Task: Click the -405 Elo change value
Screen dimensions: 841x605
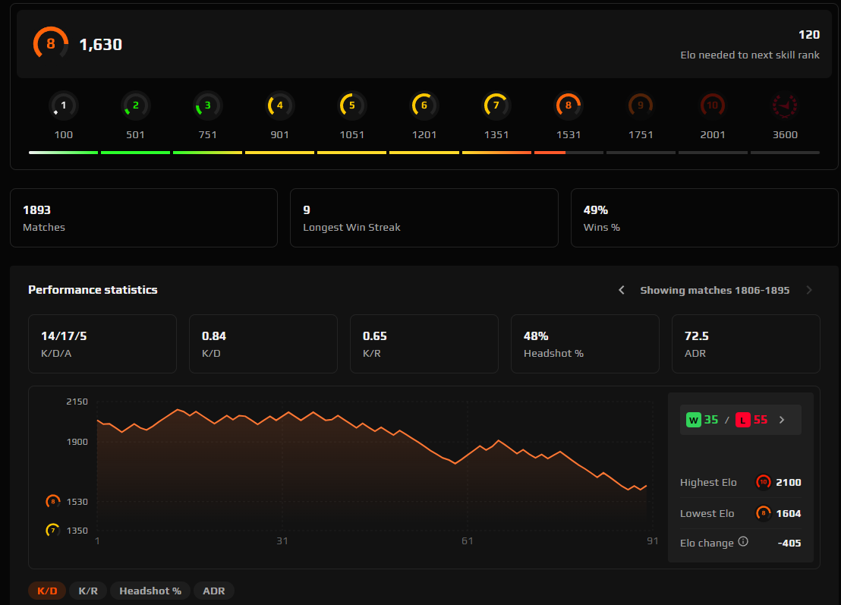Action: (x=789, y=543)
